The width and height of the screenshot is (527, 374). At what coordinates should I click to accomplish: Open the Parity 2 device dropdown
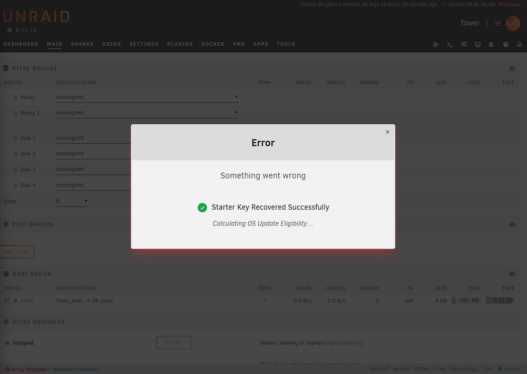tap(147, 113)
